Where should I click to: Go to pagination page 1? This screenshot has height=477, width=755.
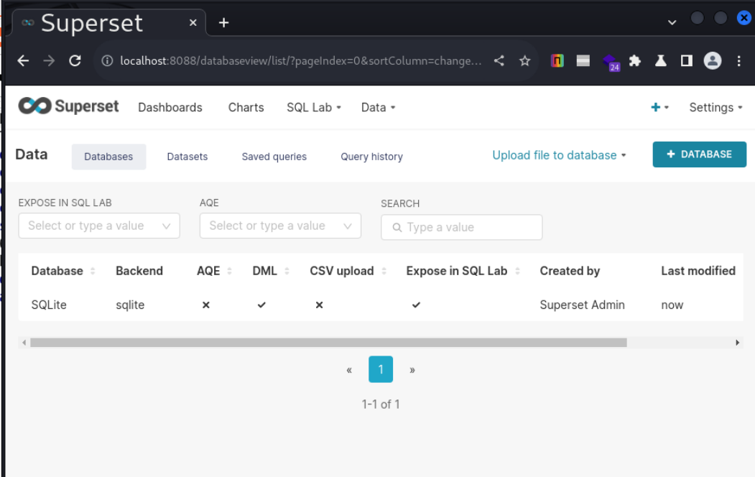381,370
